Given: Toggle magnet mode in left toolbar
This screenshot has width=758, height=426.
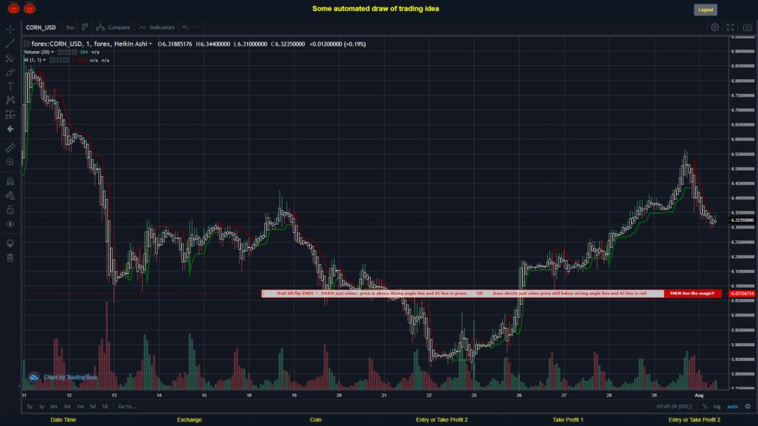Looking at the screenshot, I should coord(10,181).
